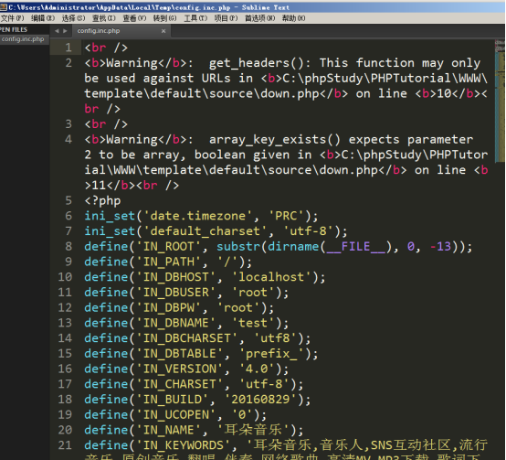506x460 pixels.
Task: Click the 'default_charset' ini_set line
Action: pyautogui.click(x=216, y=231)
